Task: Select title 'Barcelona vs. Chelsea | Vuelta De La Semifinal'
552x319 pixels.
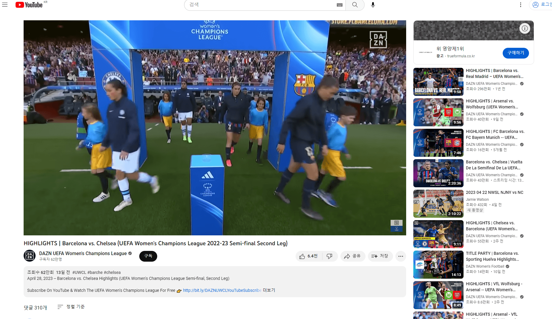Action: (x=494, y=165)
